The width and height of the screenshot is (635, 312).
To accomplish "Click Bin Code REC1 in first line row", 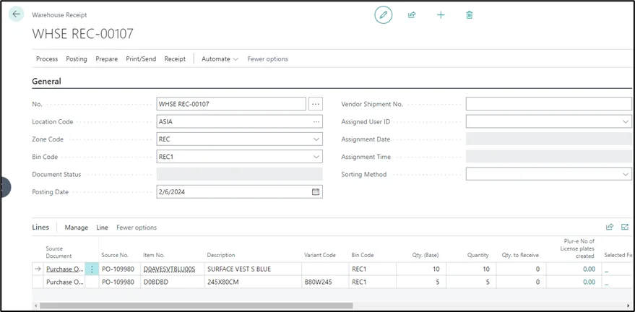I will [x=372, y=269].
